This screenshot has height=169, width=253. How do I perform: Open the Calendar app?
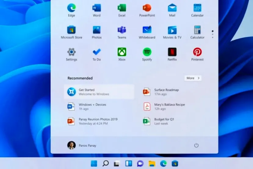click(x=197, y=10)
